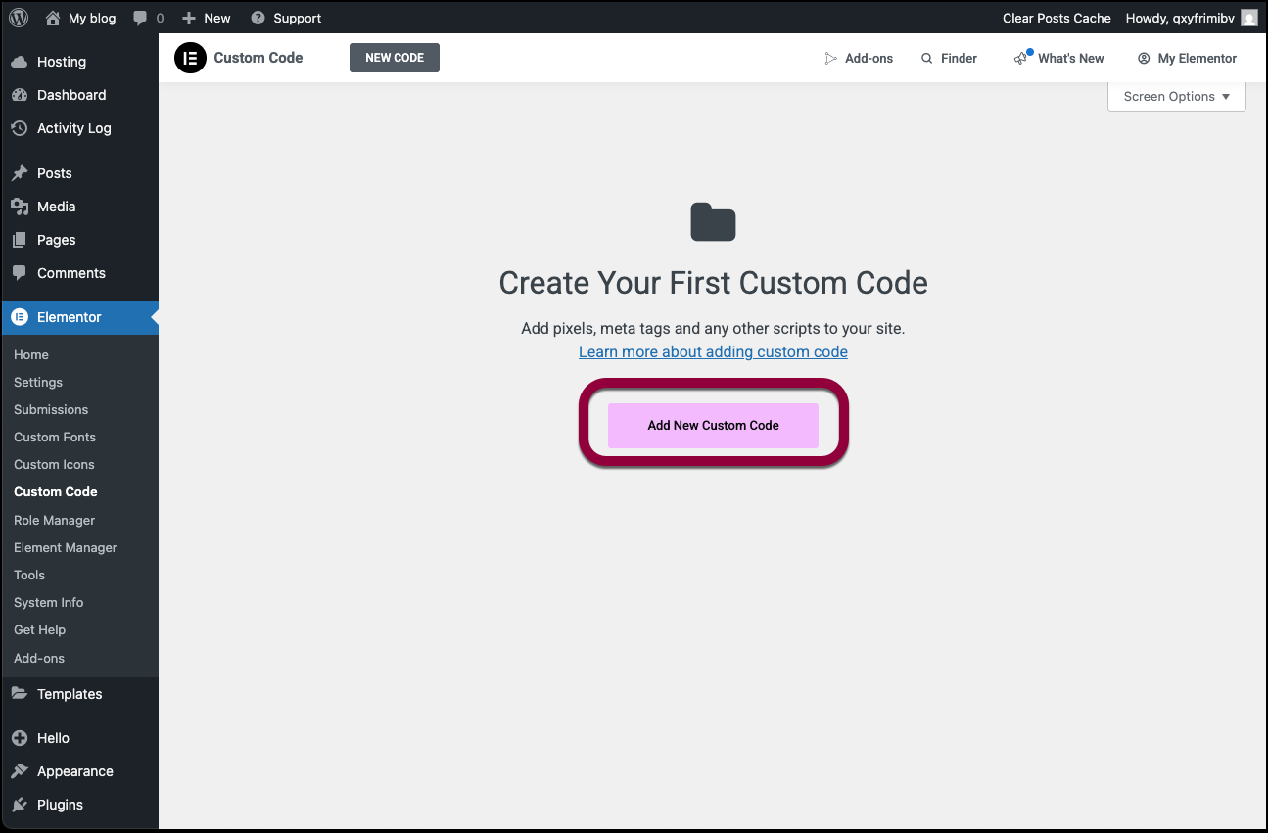The width and height of the screenshot is (1268, 833).
Task: Select Role Manager in Elementor submenu
Action: point(55,520)
